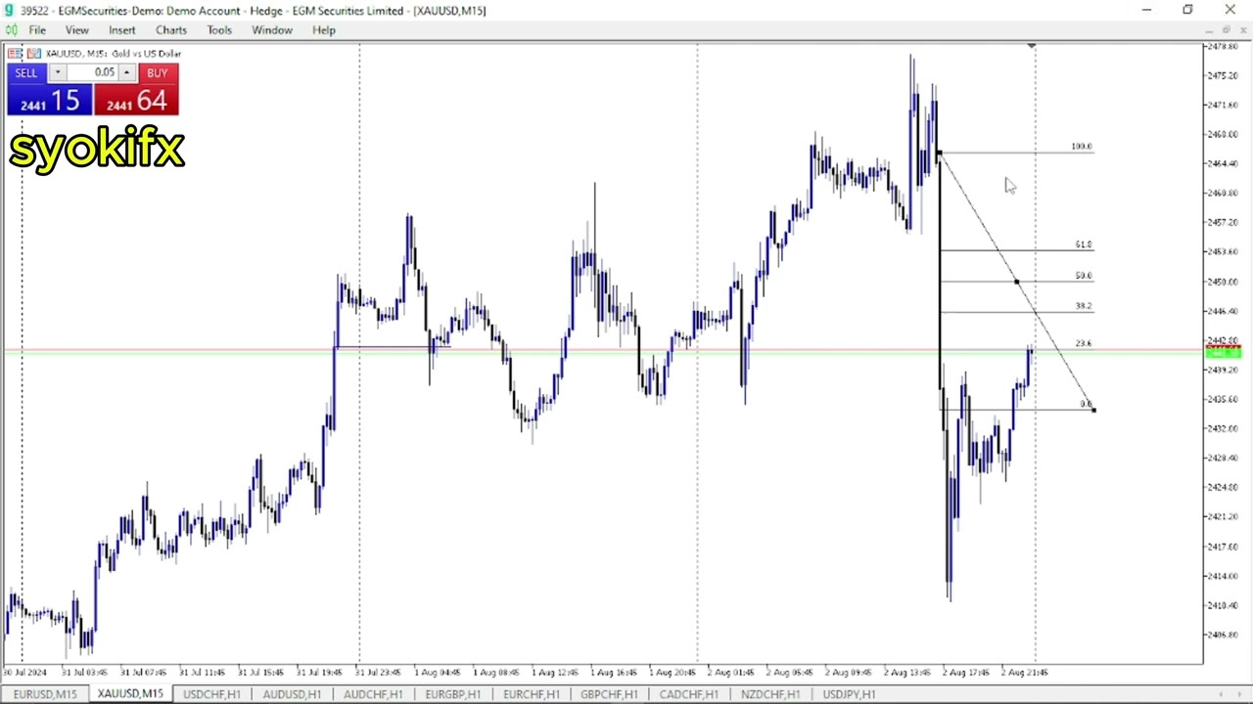
Task: Click the Fibonacci 23.6 level label
Action: [x=1083, y=343]
